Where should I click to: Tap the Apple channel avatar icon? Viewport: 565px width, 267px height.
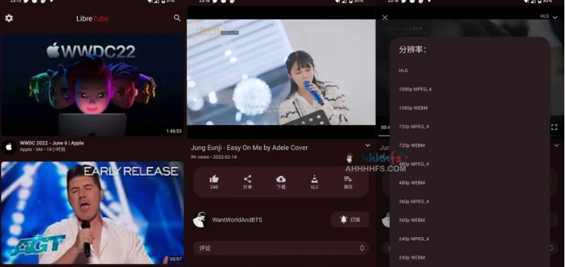9,147
